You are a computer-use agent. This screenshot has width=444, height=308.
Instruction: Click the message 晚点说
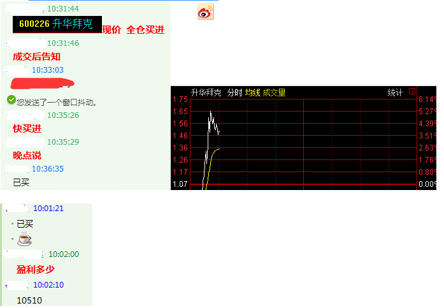point(27,156)
